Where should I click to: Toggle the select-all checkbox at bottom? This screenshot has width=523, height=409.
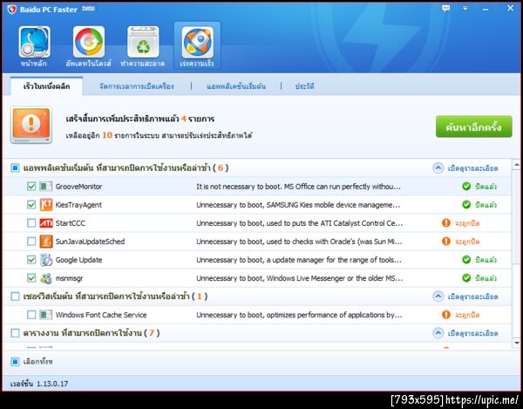15,362
